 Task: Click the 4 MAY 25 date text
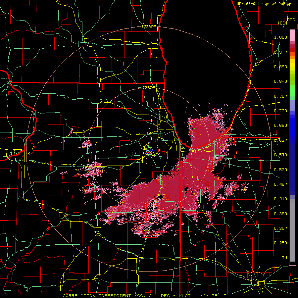[x=206, y=296]
